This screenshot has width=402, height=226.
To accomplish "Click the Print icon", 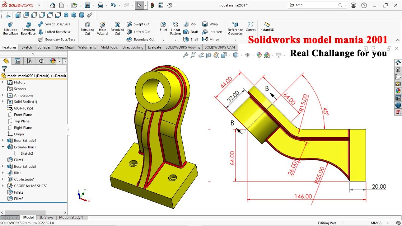I will coord(100,5).
